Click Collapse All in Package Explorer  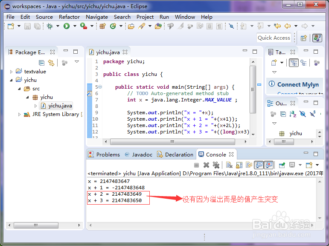pyautogui.click(x=41, y=63)
